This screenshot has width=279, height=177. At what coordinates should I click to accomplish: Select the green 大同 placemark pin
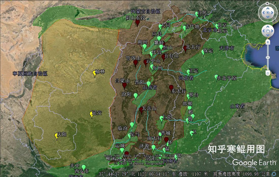(160, 27)
